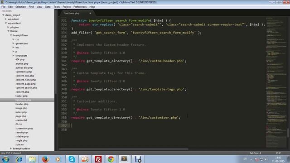This screenshot has height=163, width=290.
Task: Open style.css in the sidebar
Action: pyautogui.click(x=20, y=144)
